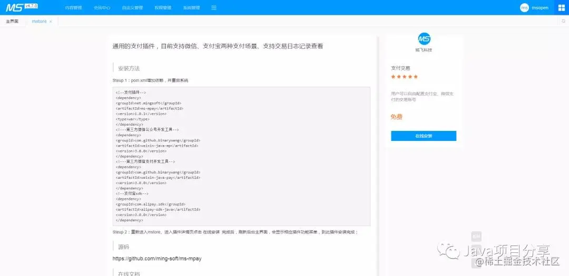Click the net.mingsoft groupId code line
The image size is (569, 276).
(149, 103)
